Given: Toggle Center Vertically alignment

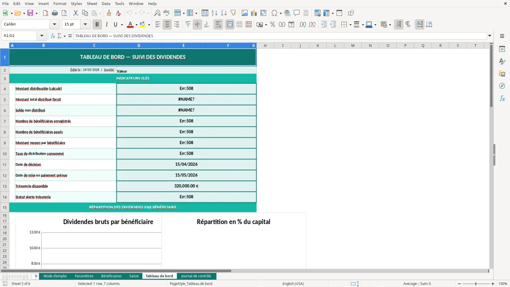Looking at the screenshot, I should [197, 25].
